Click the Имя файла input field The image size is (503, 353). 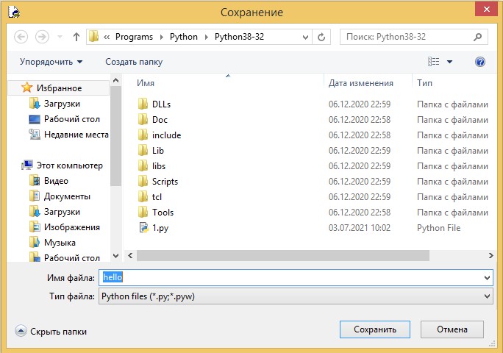coord(294,278)
